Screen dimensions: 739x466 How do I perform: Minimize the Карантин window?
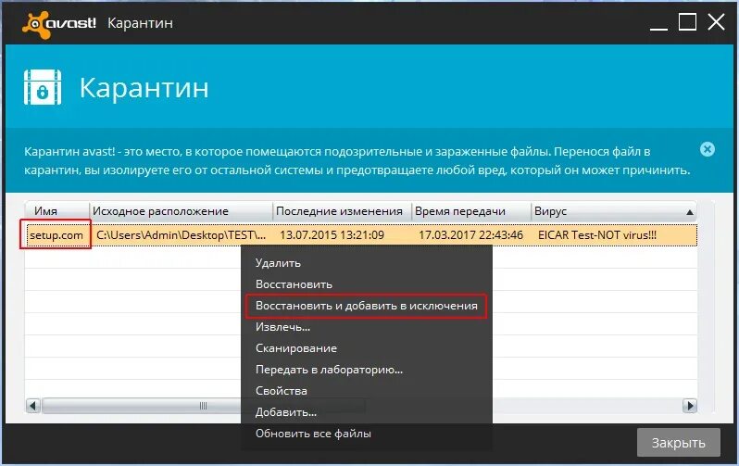pyautogui.click(x=658, y=28)
